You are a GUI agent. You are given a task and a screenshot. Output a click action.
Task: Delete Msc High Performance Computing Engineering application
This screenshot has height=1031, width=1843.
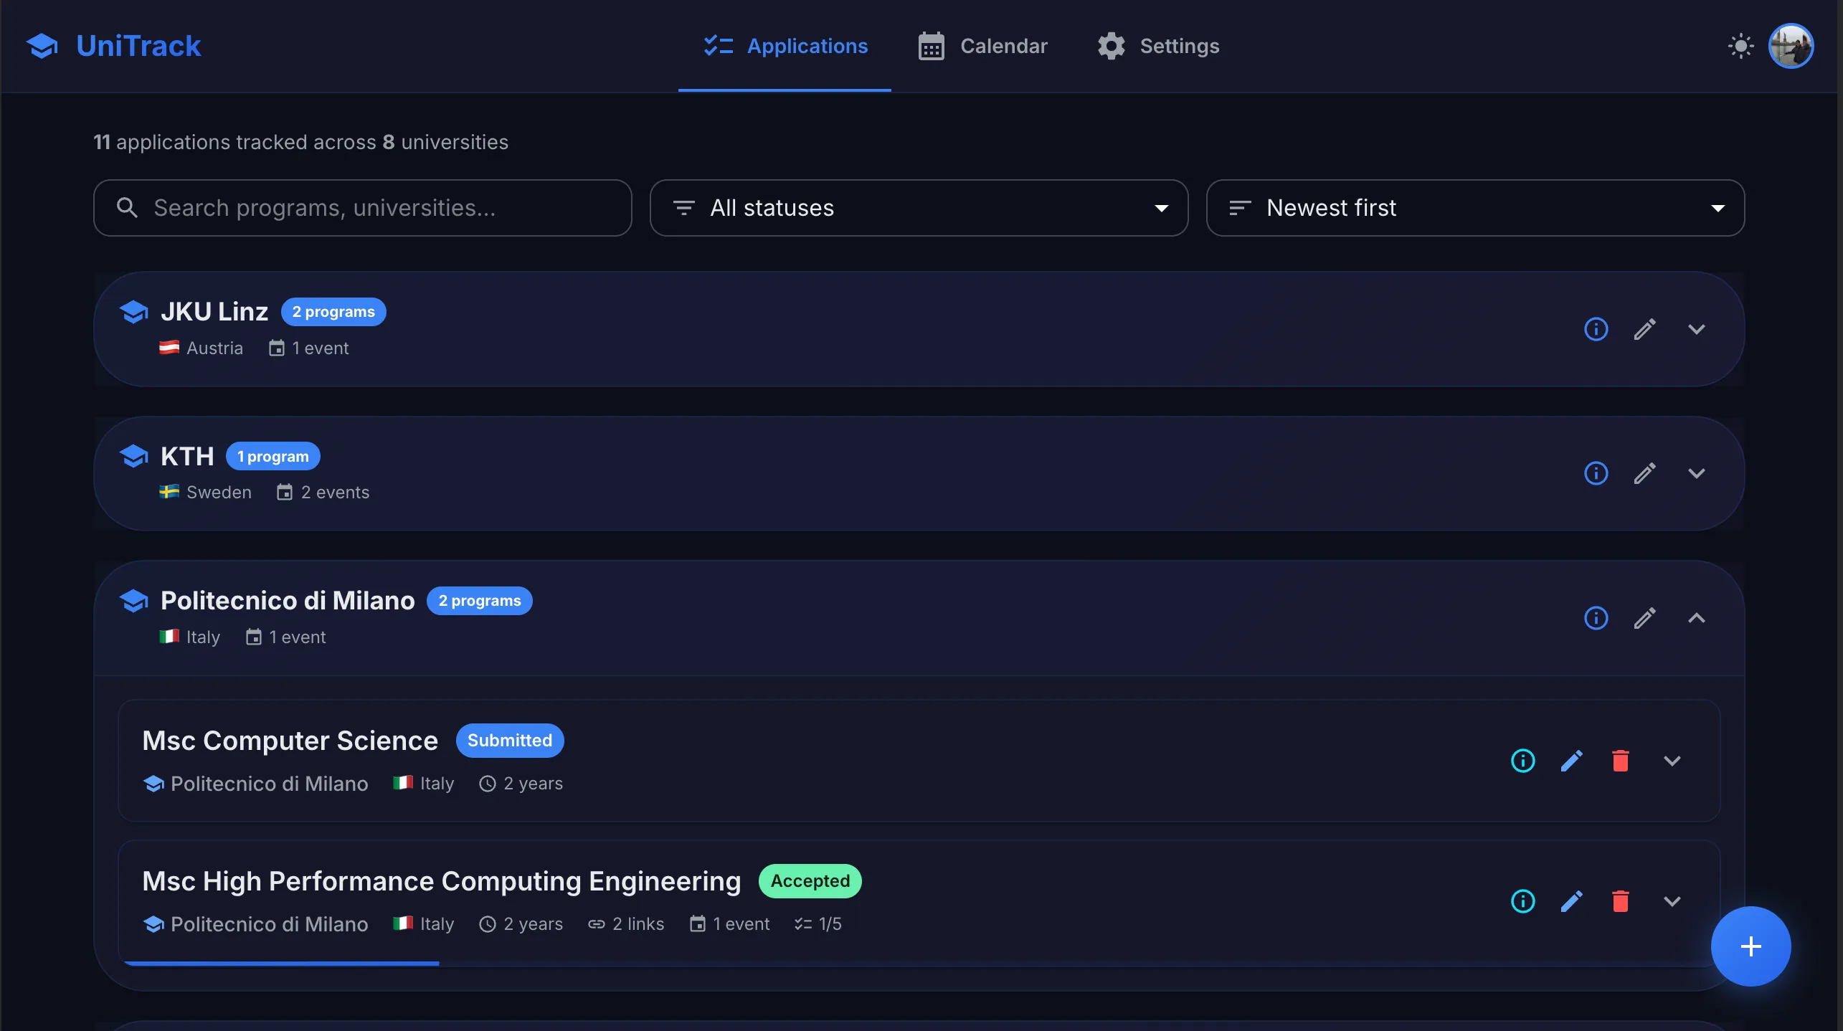1620,901
